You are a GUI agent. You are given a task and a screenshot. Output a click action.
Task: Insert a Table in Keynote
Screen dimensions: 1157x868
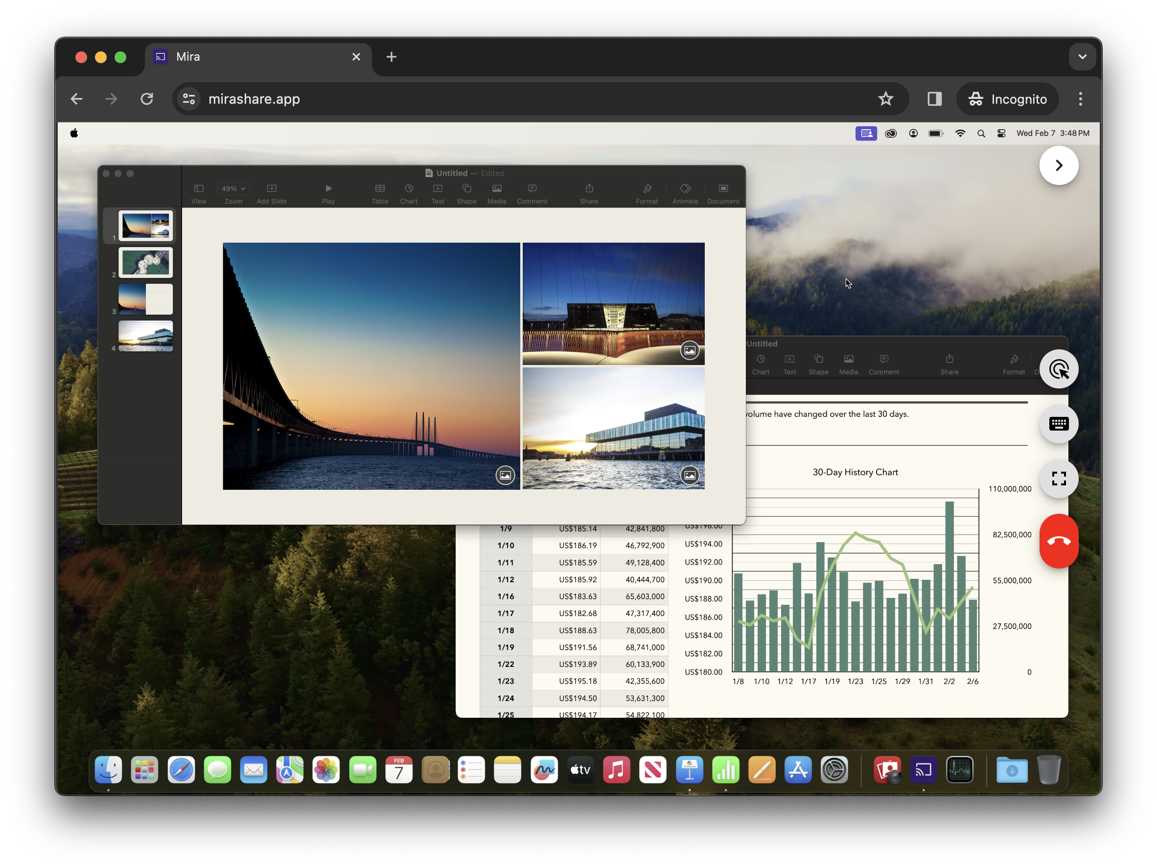pyautogui.click(x=380, y=189)
